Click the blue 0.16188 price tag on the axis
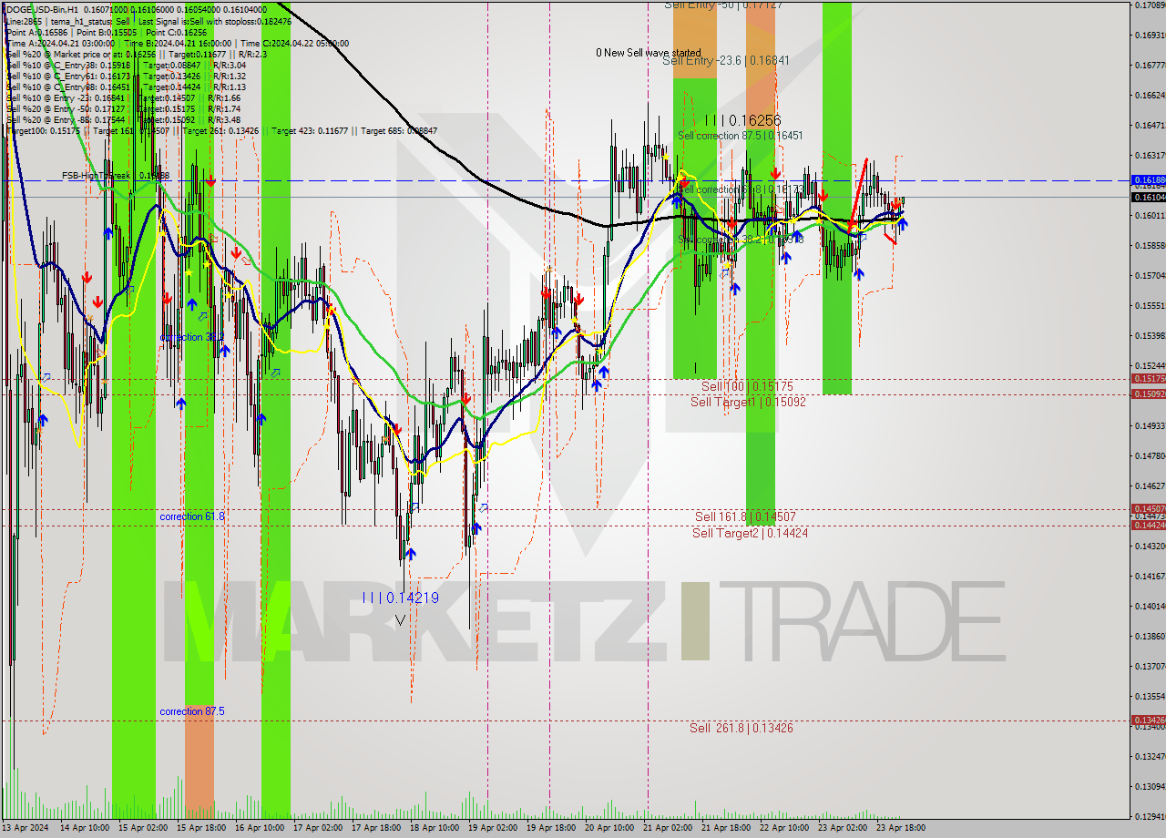Image resolution: width=1166 pixels, height=838 pixels. (x=1148, y=180)
